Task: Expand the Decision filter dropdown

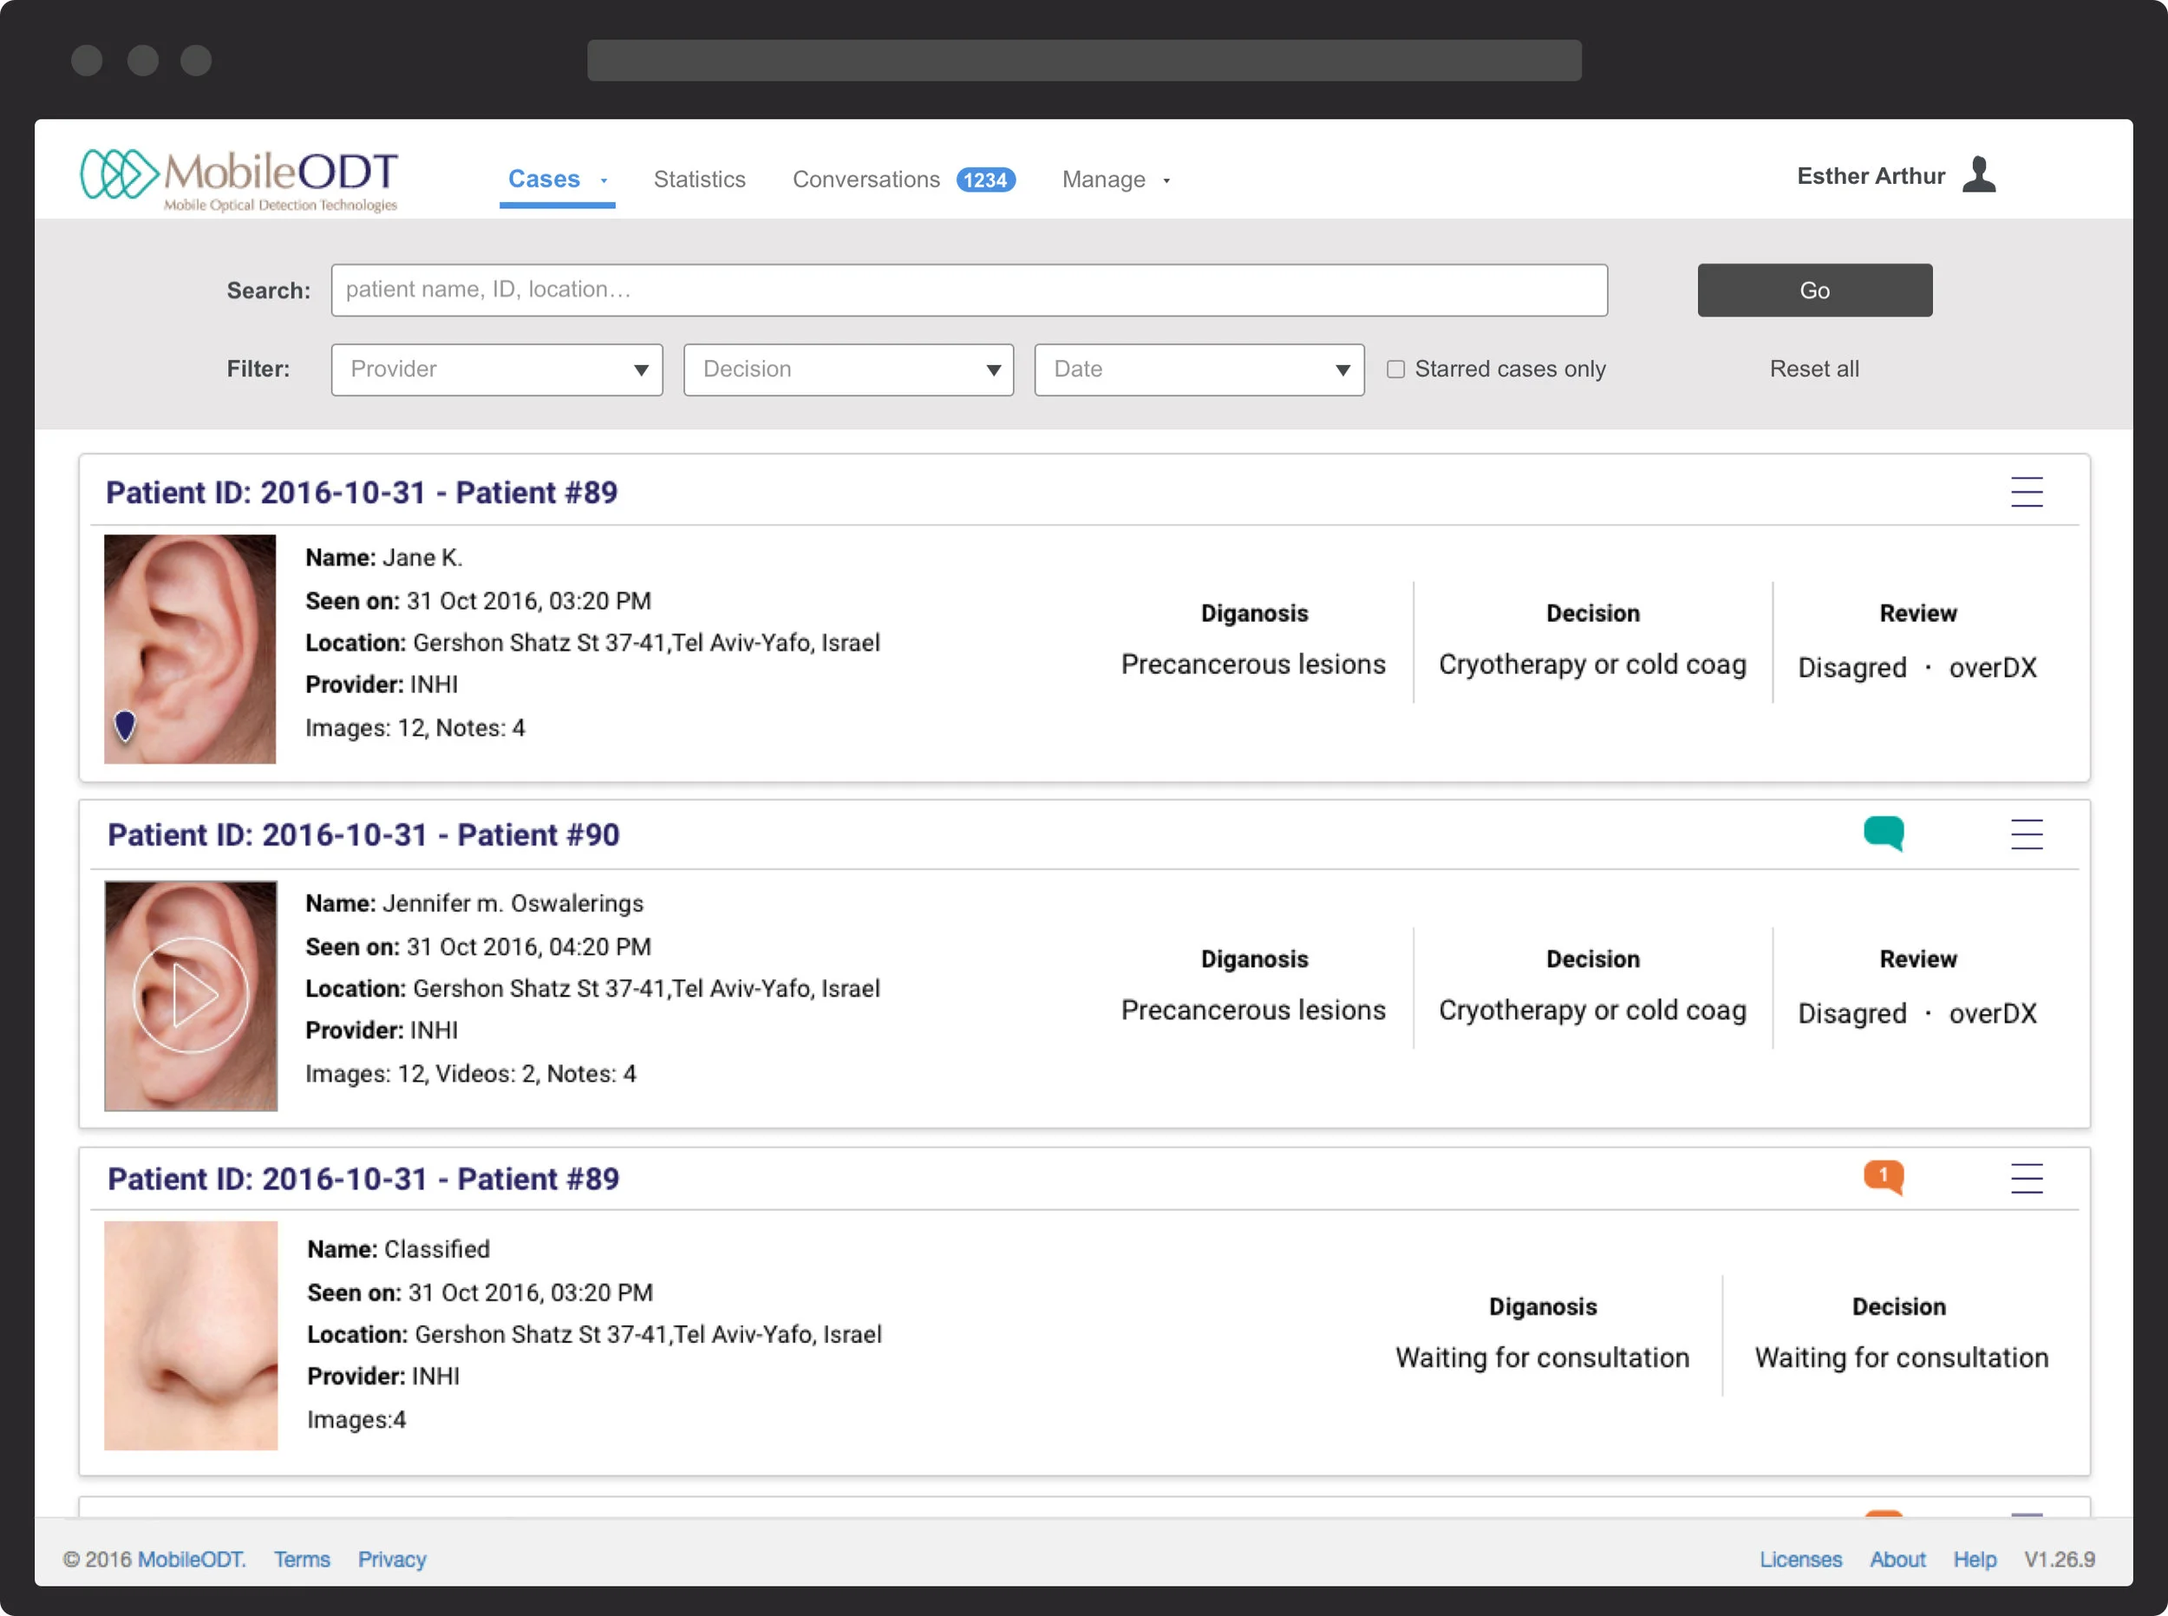Action: (847, 369)
